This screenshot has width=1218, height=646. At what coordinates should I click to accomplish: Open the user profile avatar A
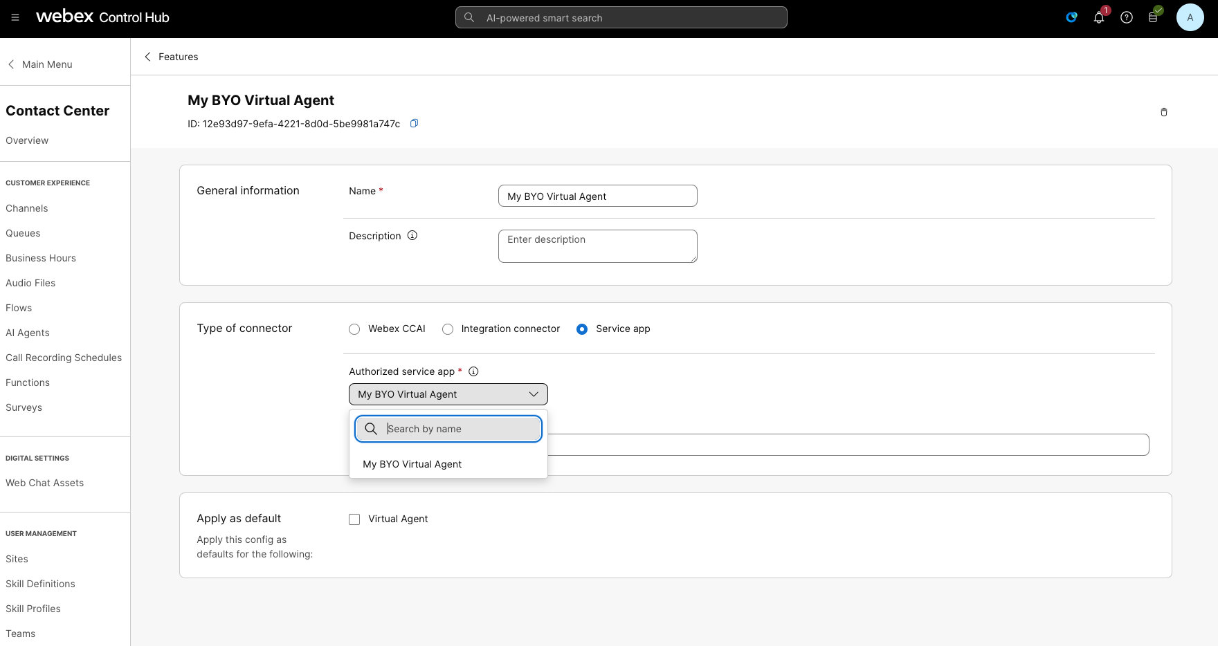[1190, 17]
